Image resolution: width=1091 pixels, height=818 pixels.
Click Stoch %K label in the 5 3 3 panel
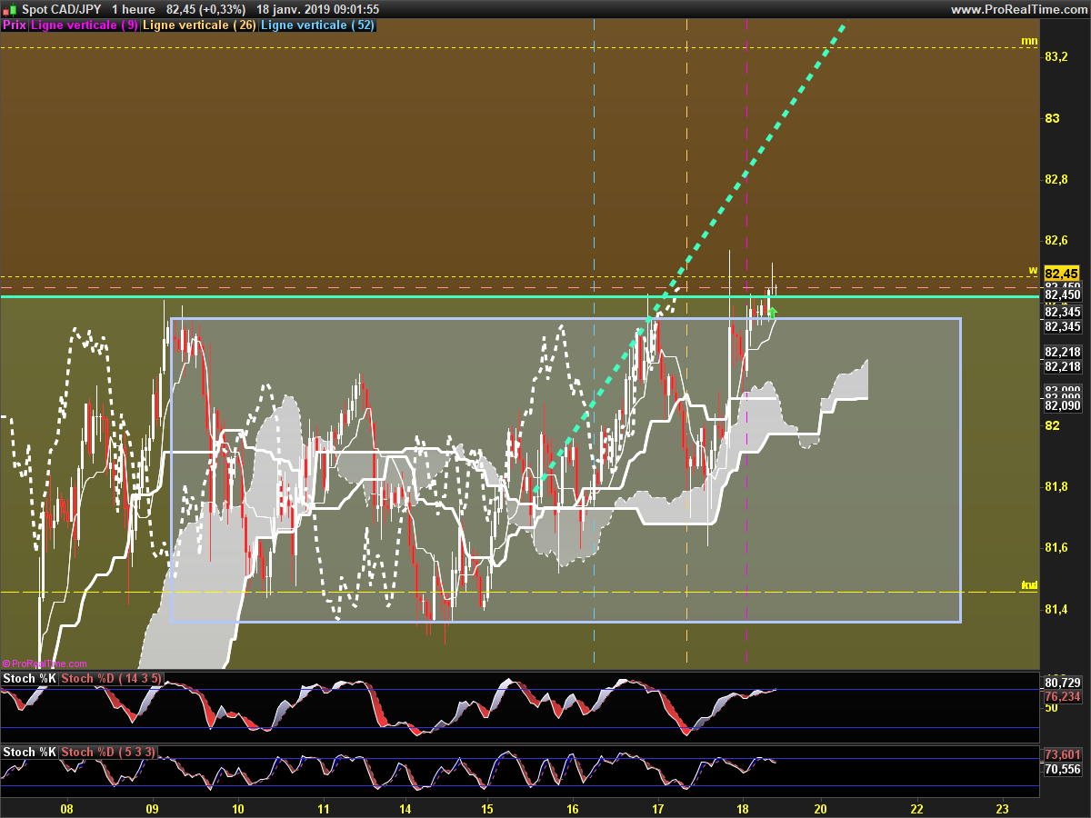(29, 753)
